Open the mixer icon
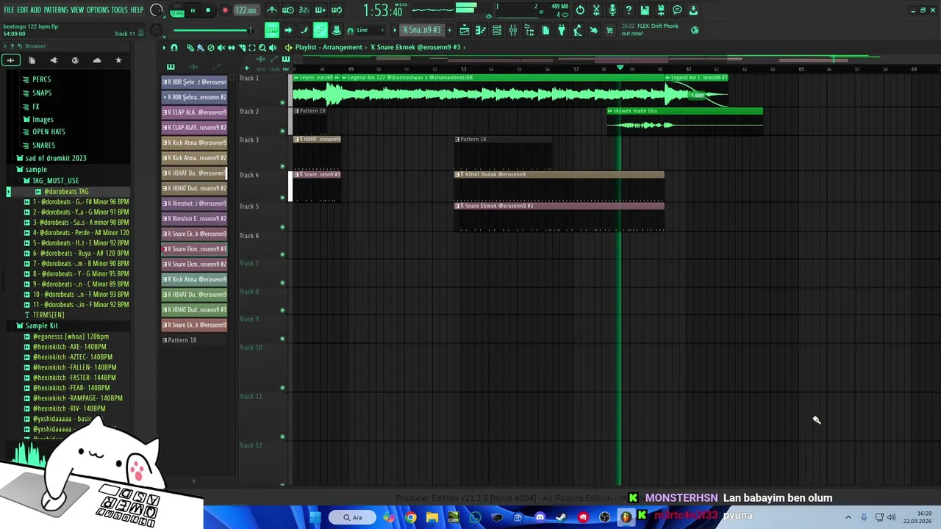 (513, 30)
